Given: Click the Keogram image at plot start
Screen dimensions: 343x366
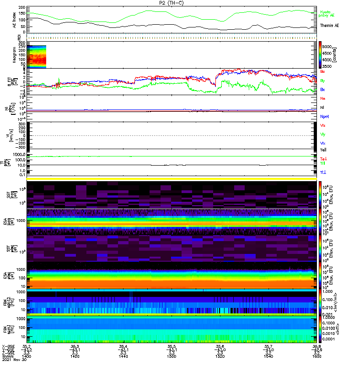Looking at the screenshot, I should pyautogui.click(x=37, y=57).
